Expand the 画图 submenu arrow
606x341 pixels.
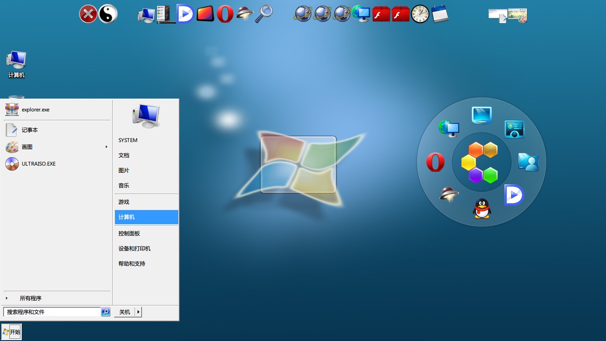[x=106, y=147]
